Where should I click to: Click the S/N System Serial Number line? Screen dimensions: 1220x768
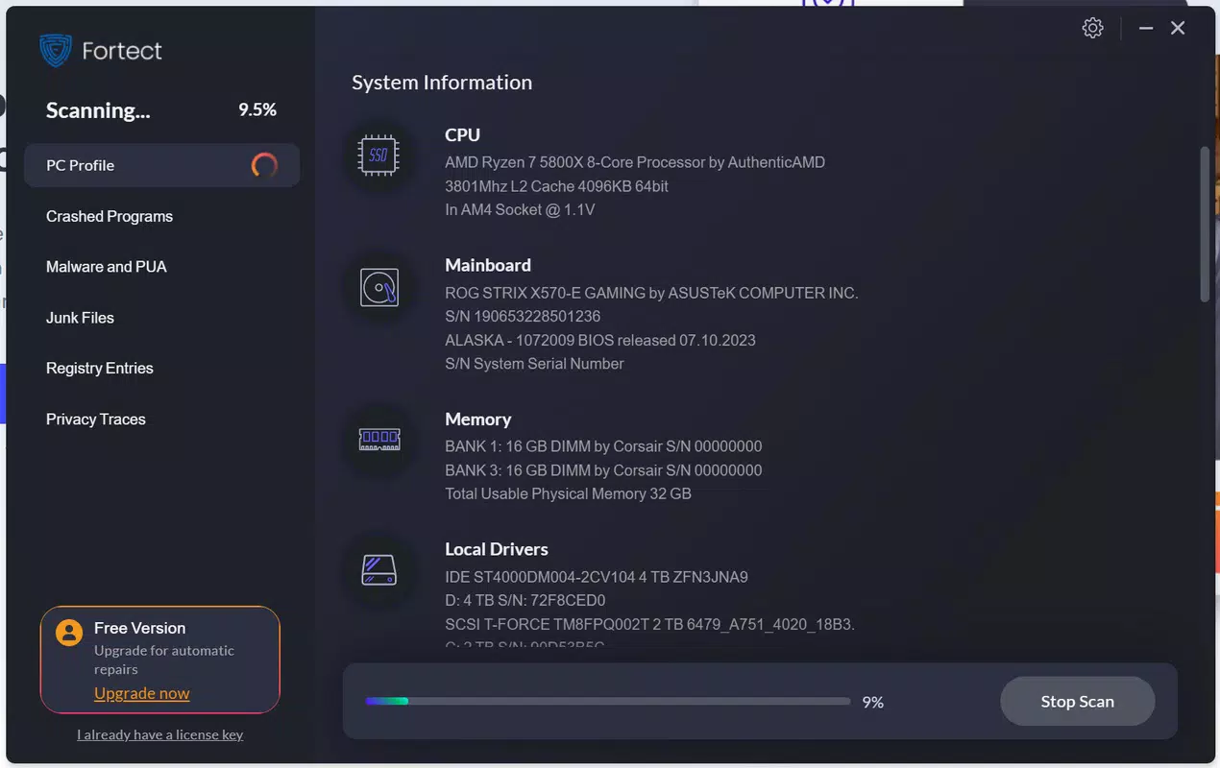pyautogui.click(x=534, y=363)
